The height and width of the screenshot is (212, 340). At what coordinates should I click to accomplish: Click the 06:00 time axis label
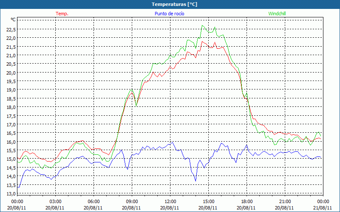click(93, 202)
